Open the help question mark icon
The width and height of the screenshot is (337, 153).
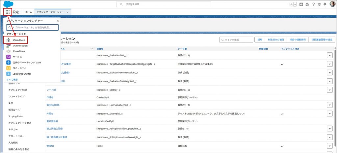(x=313, y=4)
